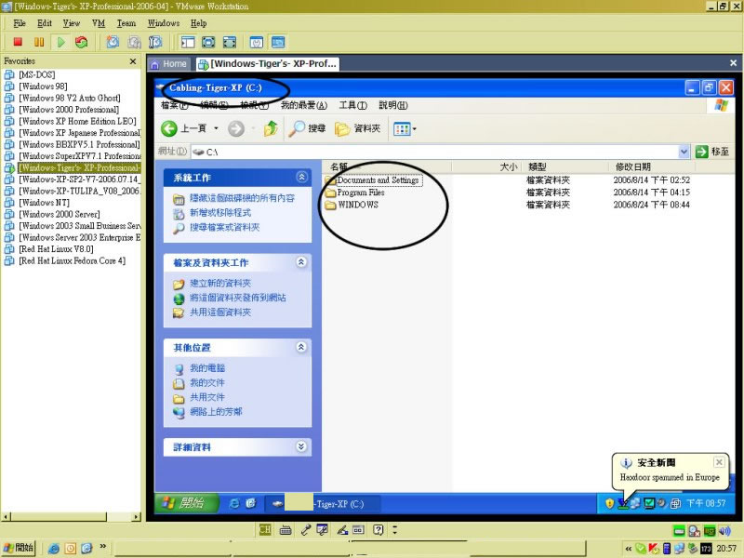Open the Team menu
The width and height of the screenshot is (744, 558).
point(126,23)
